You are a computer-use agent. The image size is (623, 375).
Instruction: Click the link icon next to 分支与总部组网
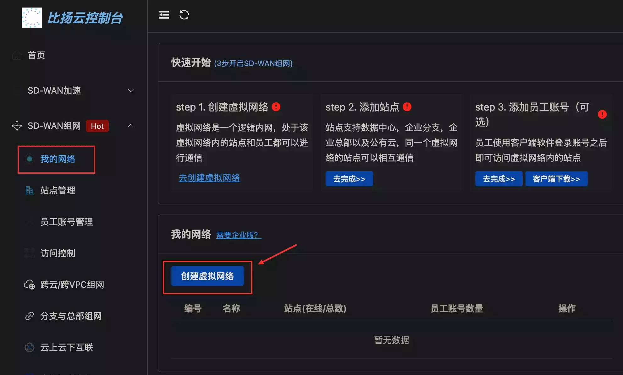(x=29, y=316)
